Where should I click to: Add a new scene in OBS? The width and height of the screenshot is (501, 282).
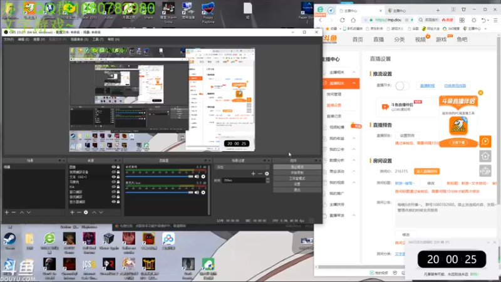tap(7, 212)
